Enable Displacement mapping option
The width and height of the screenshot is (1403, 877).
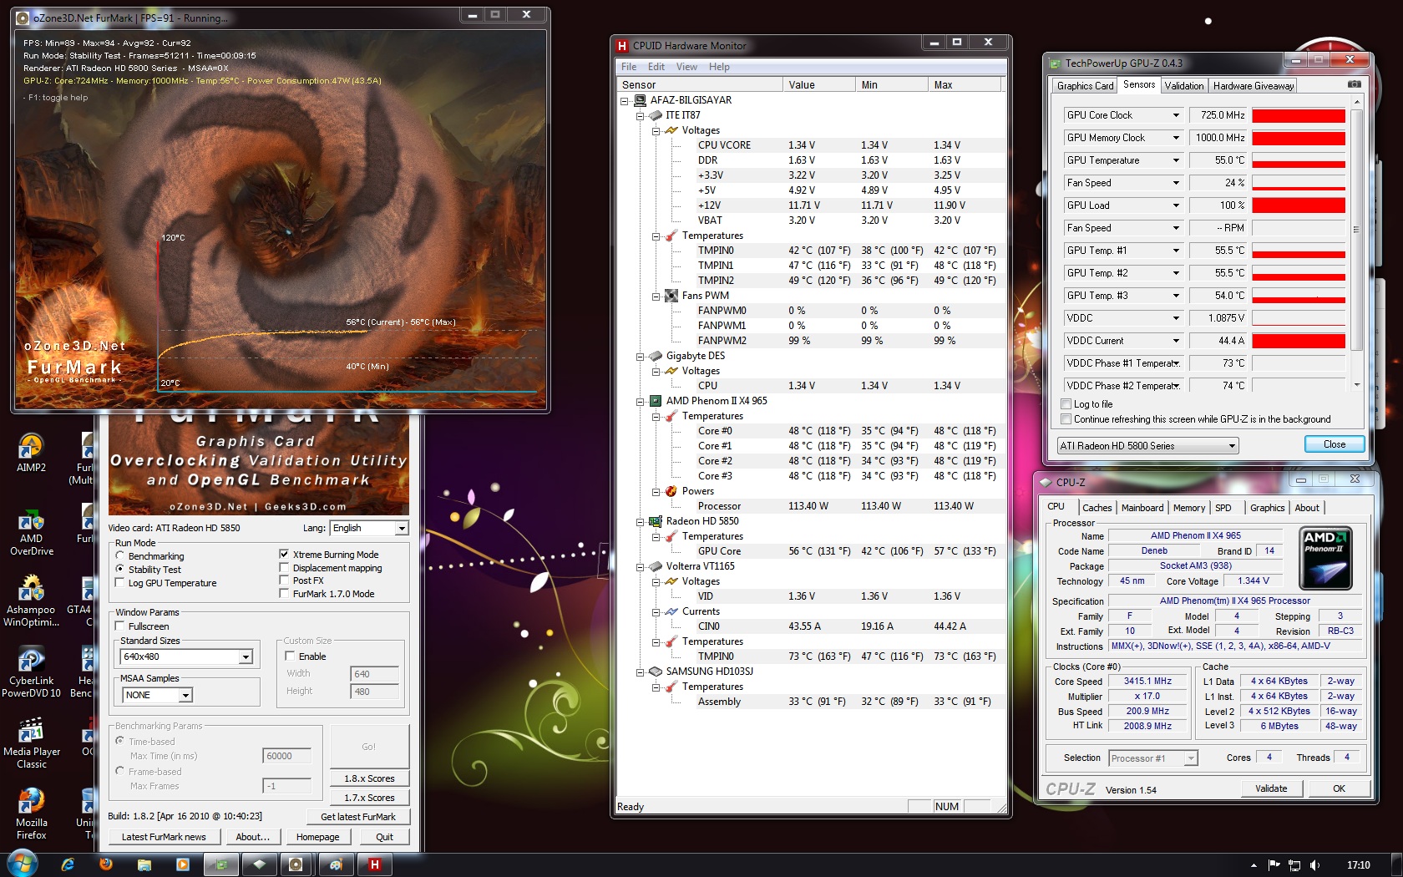[x=284, y=567]
